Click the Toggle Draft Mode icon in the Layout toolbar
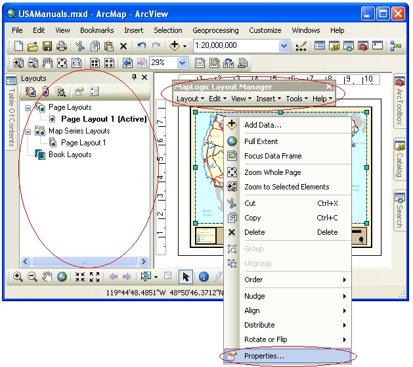413x367 pixels. 200,63
